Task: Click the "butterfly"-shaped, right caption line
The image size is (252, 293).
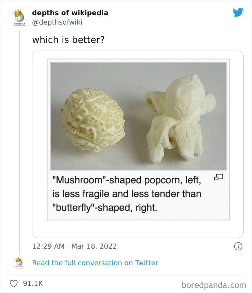Action: (105, 208)
